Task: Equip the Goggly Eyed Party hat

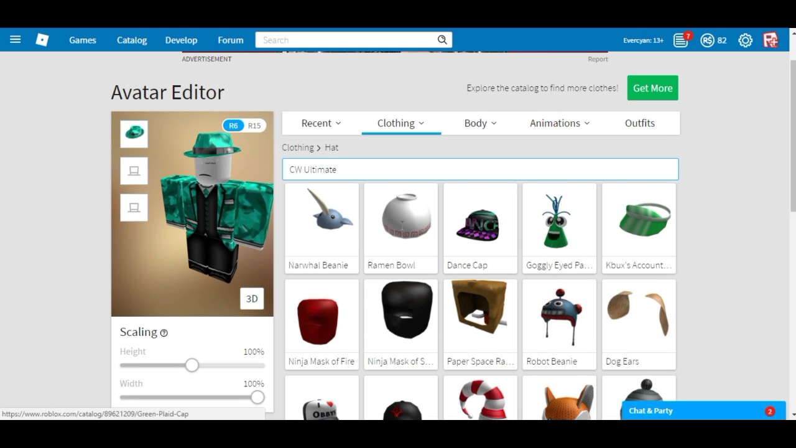Action: click(x=560, y=220)
